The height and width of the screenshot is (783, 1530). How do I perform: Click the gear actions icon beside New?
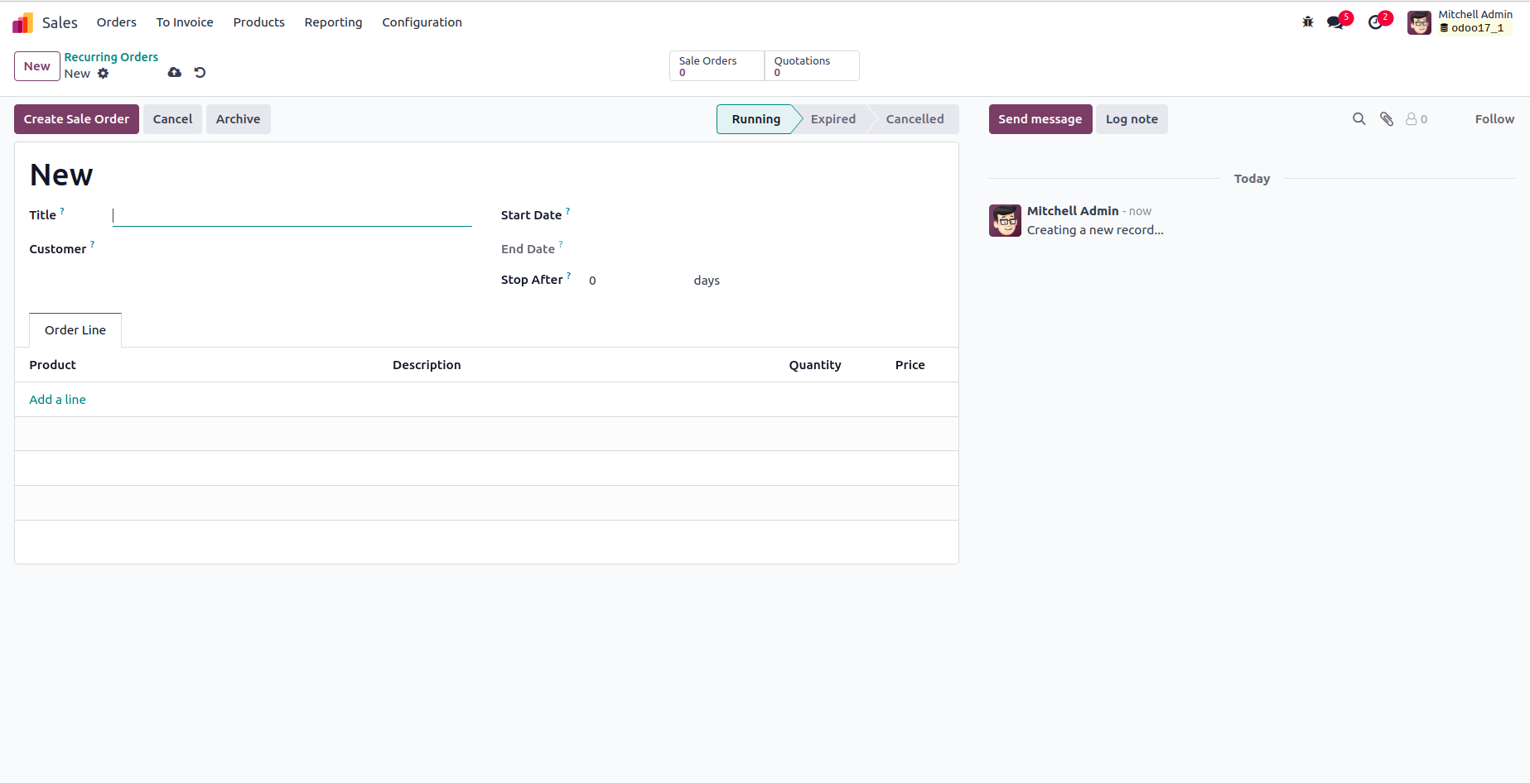click(x=104, y=74)
